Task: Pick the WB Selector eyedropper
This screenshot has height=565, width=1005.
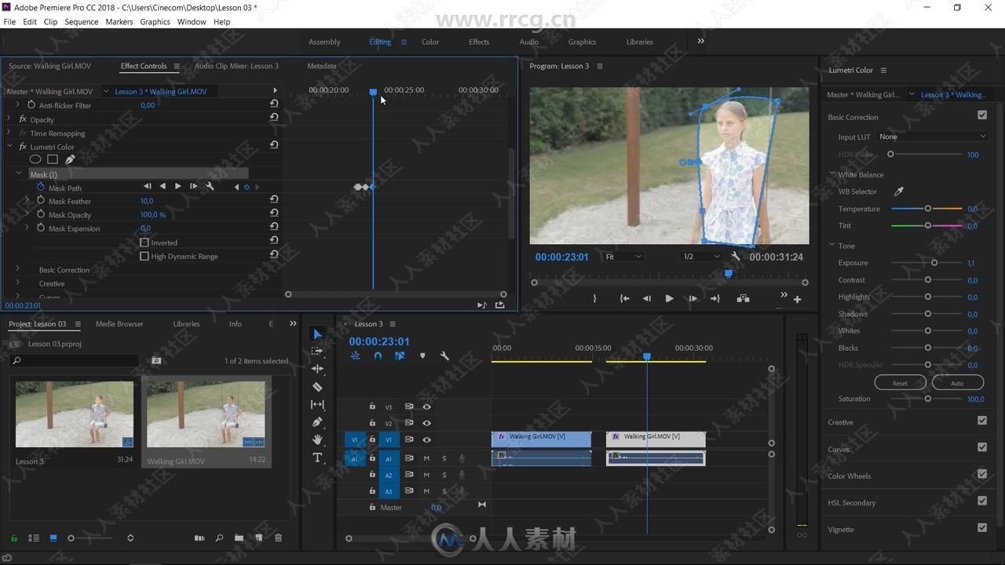Action: pyautogui.click(x=899, y=191)
